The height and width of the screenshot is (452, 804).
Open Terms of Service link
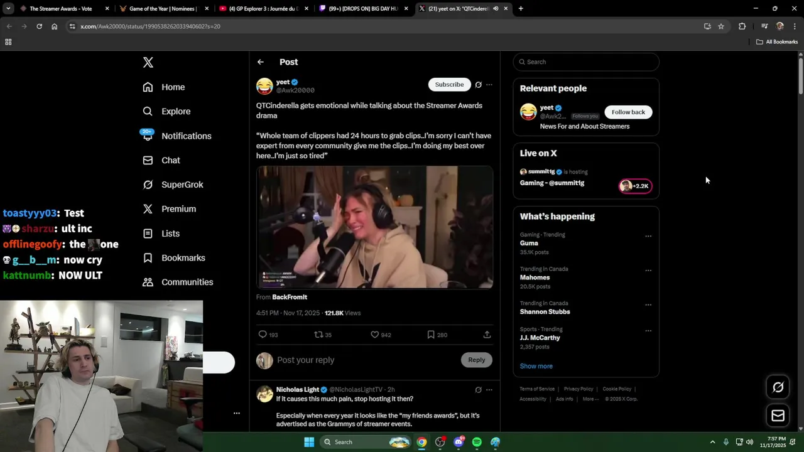[x=537, y=389]
